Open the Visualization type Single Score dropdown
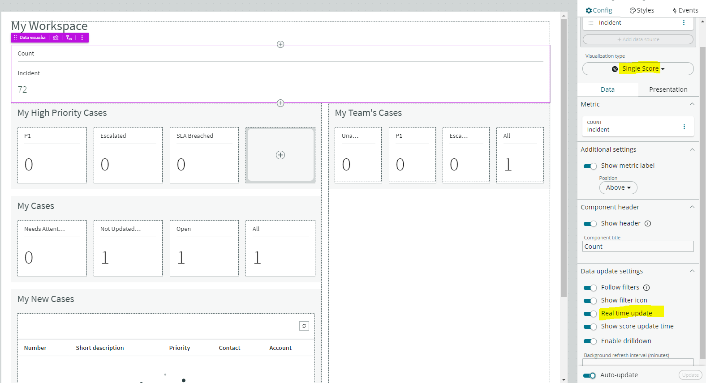Image resolution: width=706 pixels, height=383 pixels. (638, 69)
